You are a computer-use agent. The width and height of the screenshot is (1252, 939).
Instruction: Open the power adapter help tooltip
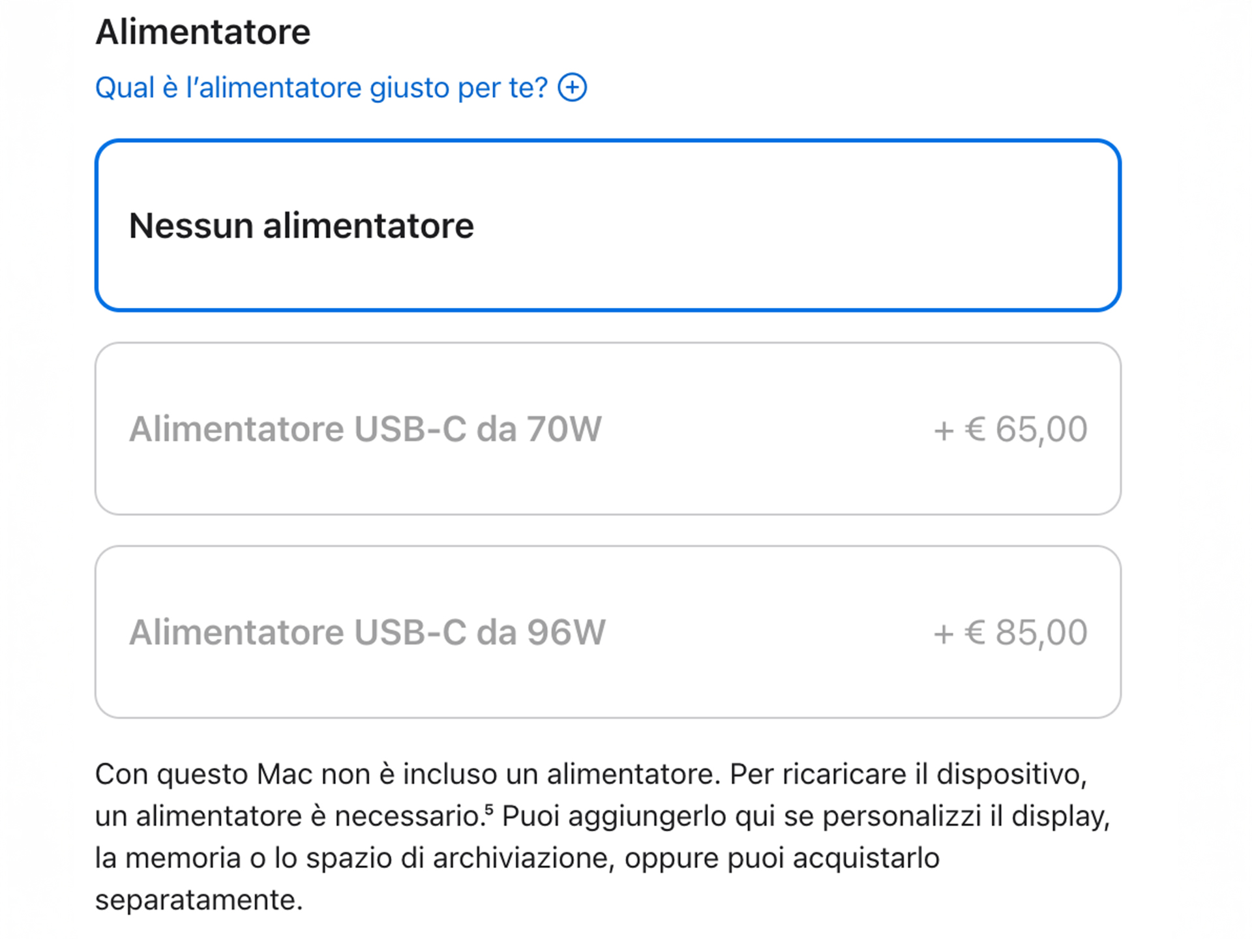click(x=573, y=87)
